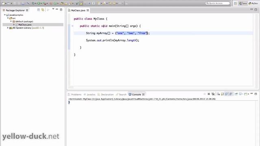Click the Search toolbar icon
260x146 pixels.
coord(70,3)
